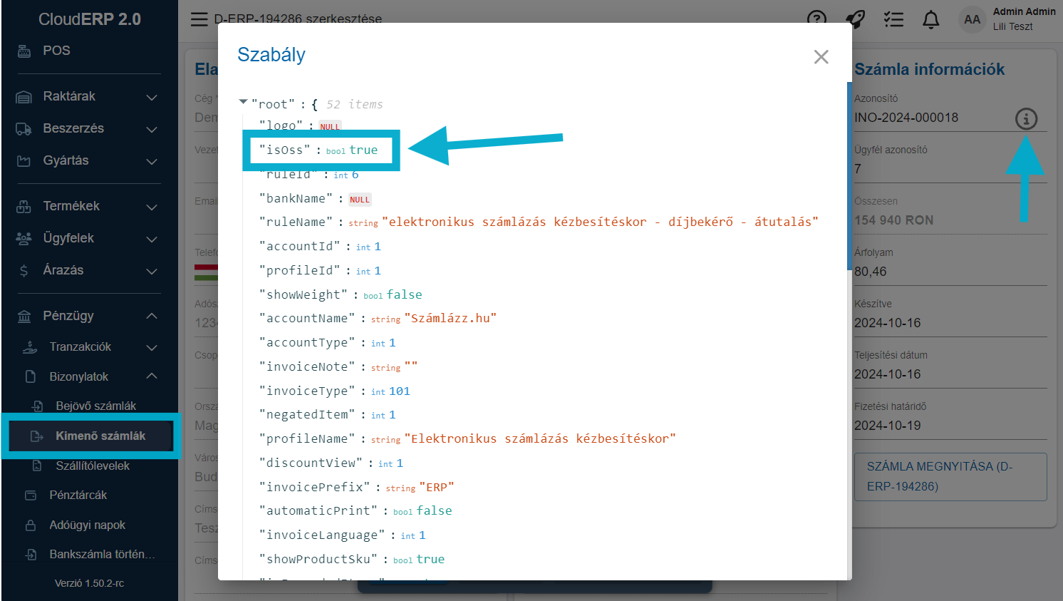Open POS from the sidebar
This screenshot has width=1063, height=601.
pyautogui.click(x=56, y=51)
